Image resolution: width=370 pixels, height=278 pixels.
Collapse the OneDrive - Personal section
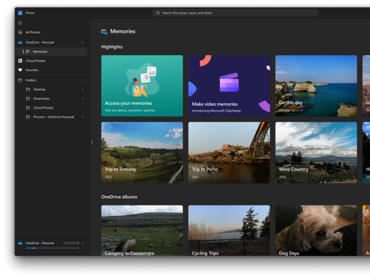tap(83, 42)
